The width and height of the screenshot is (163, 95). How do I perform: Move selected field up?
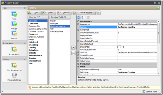pos(73,48)
